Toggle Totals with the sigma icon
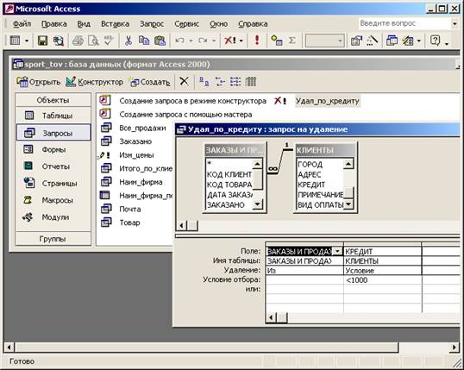This screenshot has width=464, height=370. click(292, 41)
